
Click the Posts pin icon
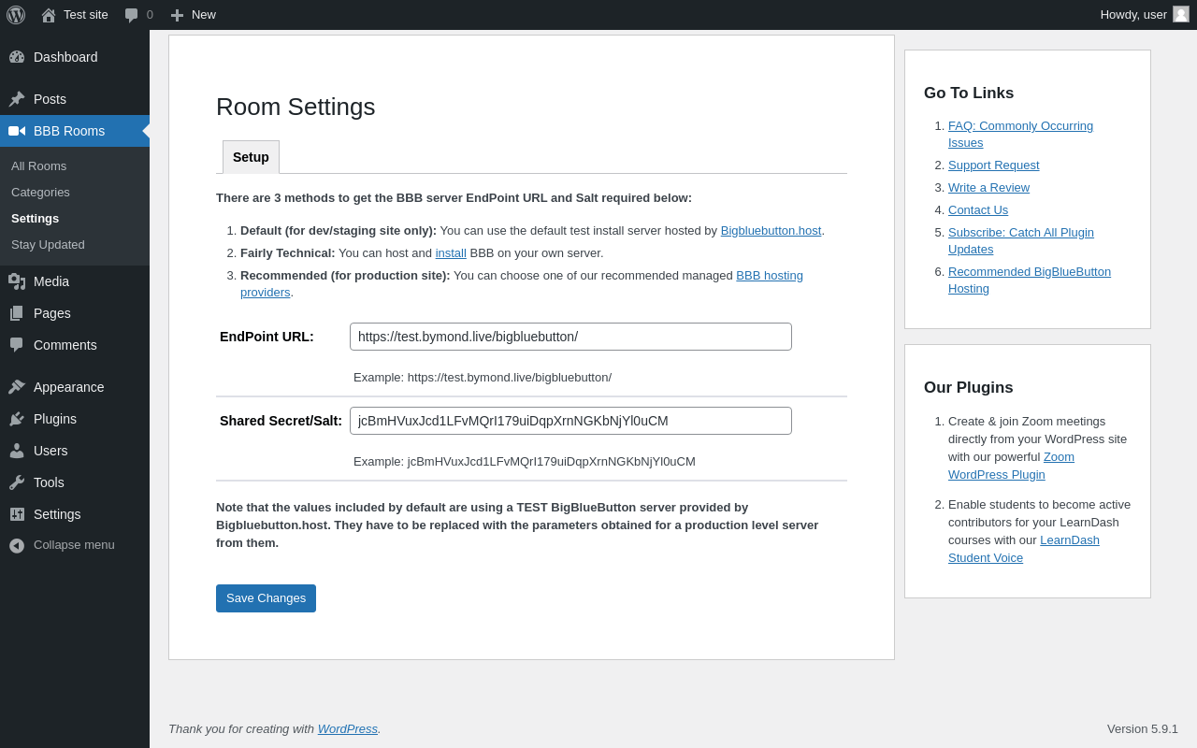pos(17,99)
